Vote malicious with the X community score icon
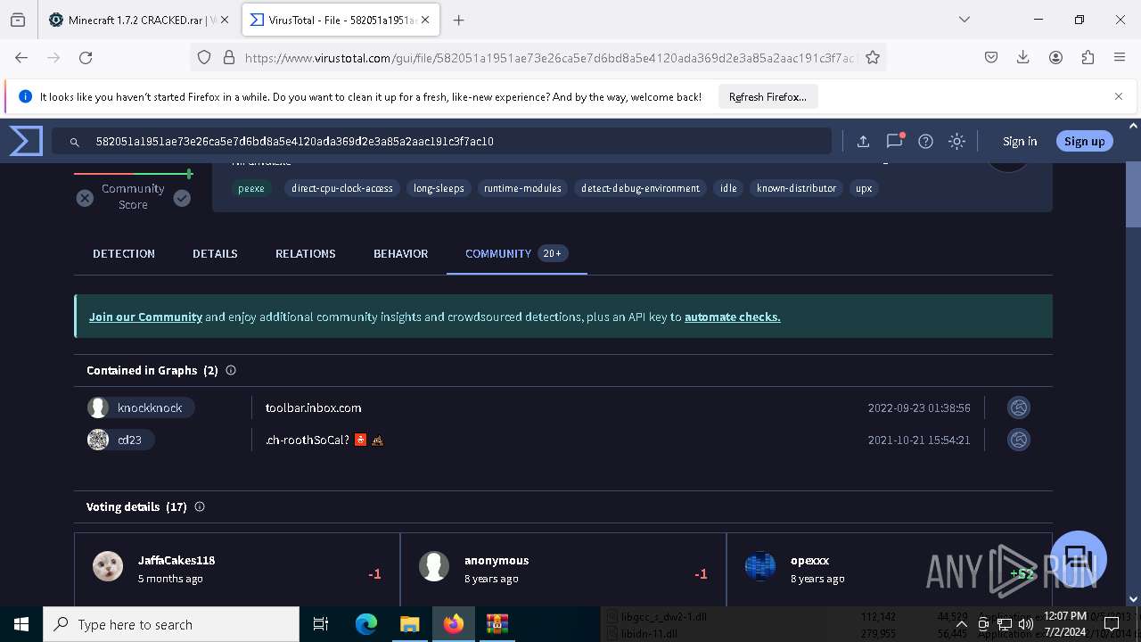 point(85,198)
